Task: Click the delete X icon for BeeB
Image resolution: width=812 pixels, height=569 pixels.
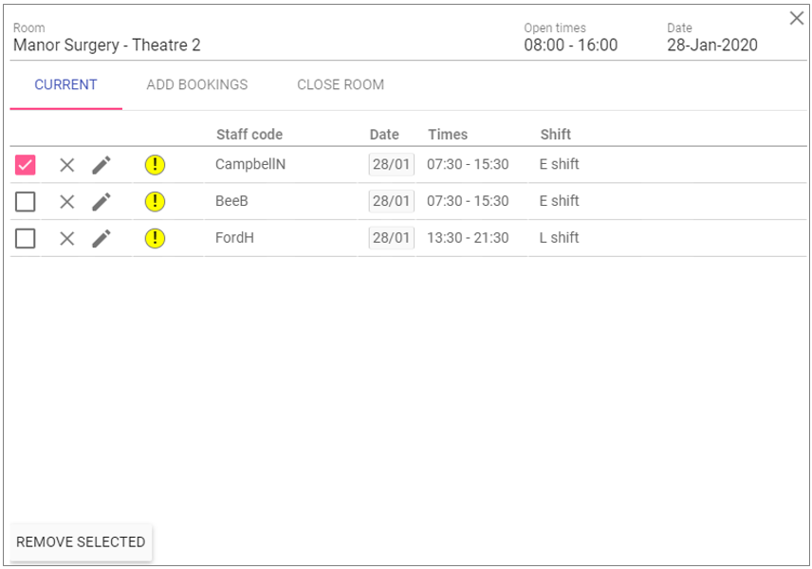Action: coord(66,201)
